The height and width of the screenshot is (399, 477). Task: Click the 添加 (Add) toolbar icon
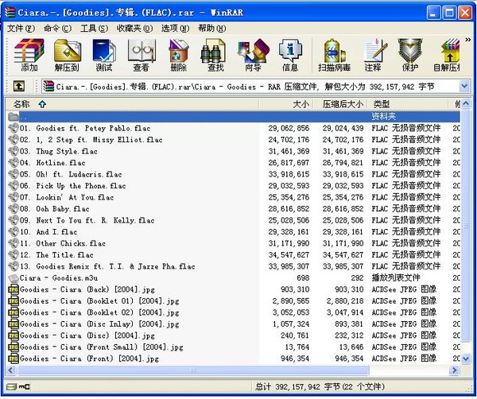point(29,54)
